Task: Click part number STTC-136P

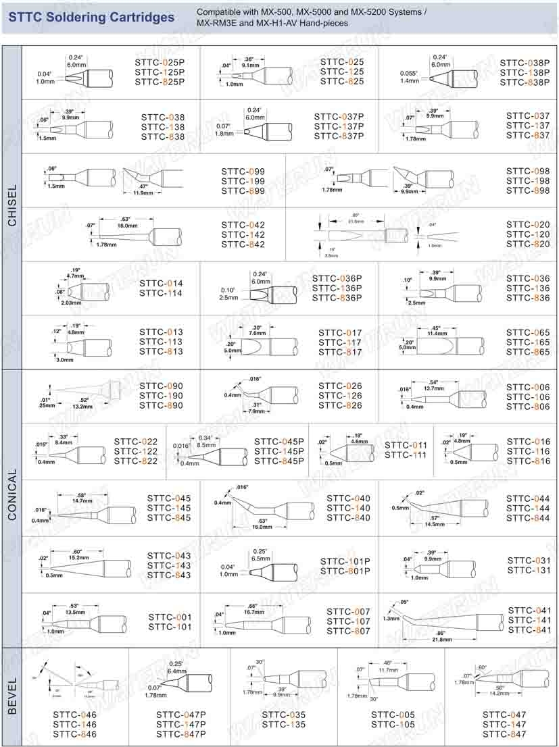Action: click(337, 288)
